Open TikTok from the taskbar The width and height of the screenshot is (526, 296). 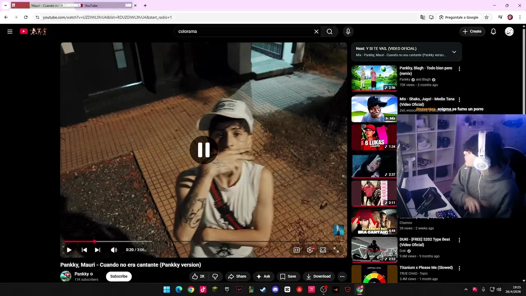[203, 289]
